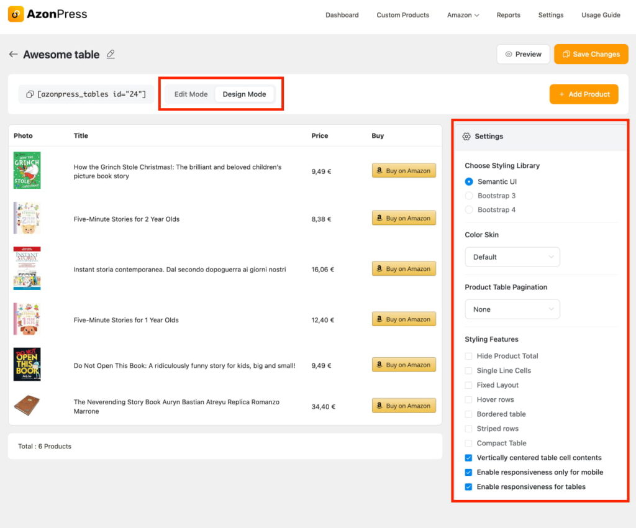Click Five-Minute Stories 2 Year Olds cover
The width and height of the screenshot is (636, 528).
[27, 218]
